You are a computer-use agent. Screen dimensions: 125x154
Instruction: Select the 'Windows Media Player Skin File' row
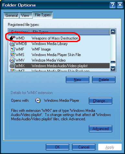tap(59, 55)
